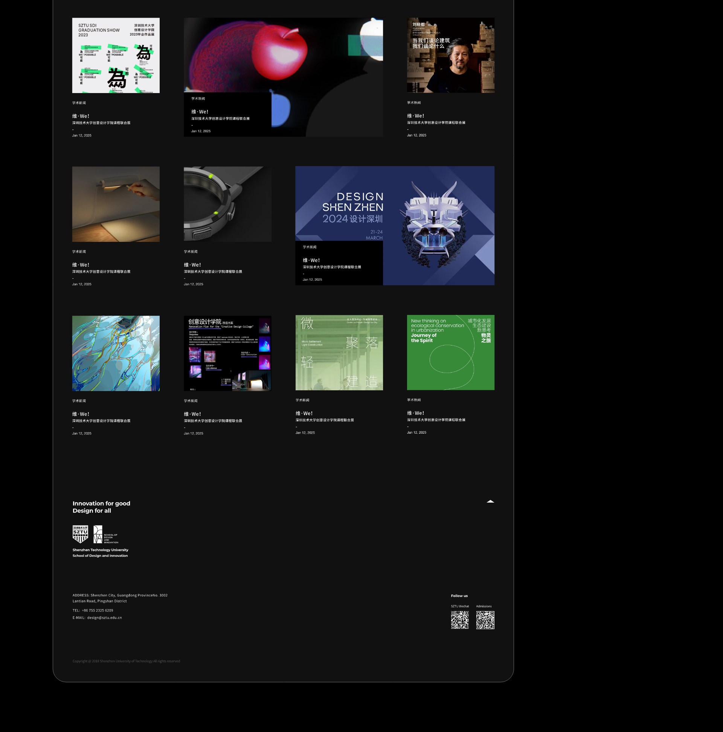Click the design@sztu.edu.cn email link
This screenshot has height=732, width=723.
coord(104,617)
